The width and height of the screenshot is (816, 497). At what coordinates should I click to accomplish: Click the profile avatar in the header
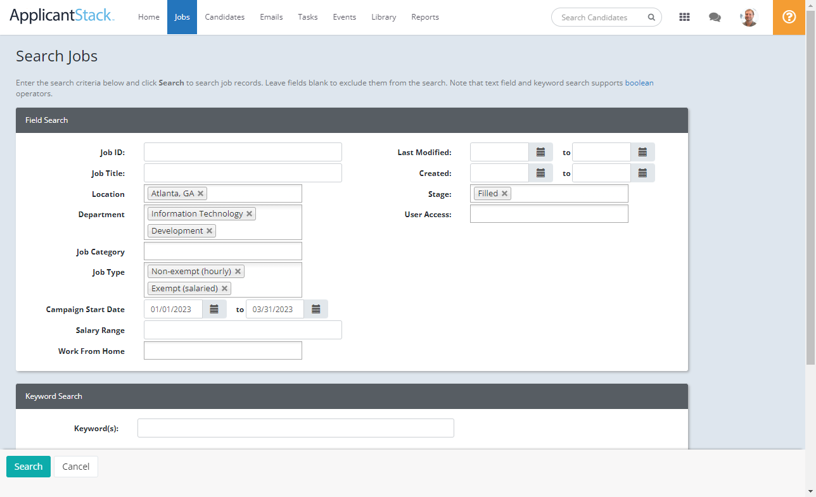[x=749, y=17]
